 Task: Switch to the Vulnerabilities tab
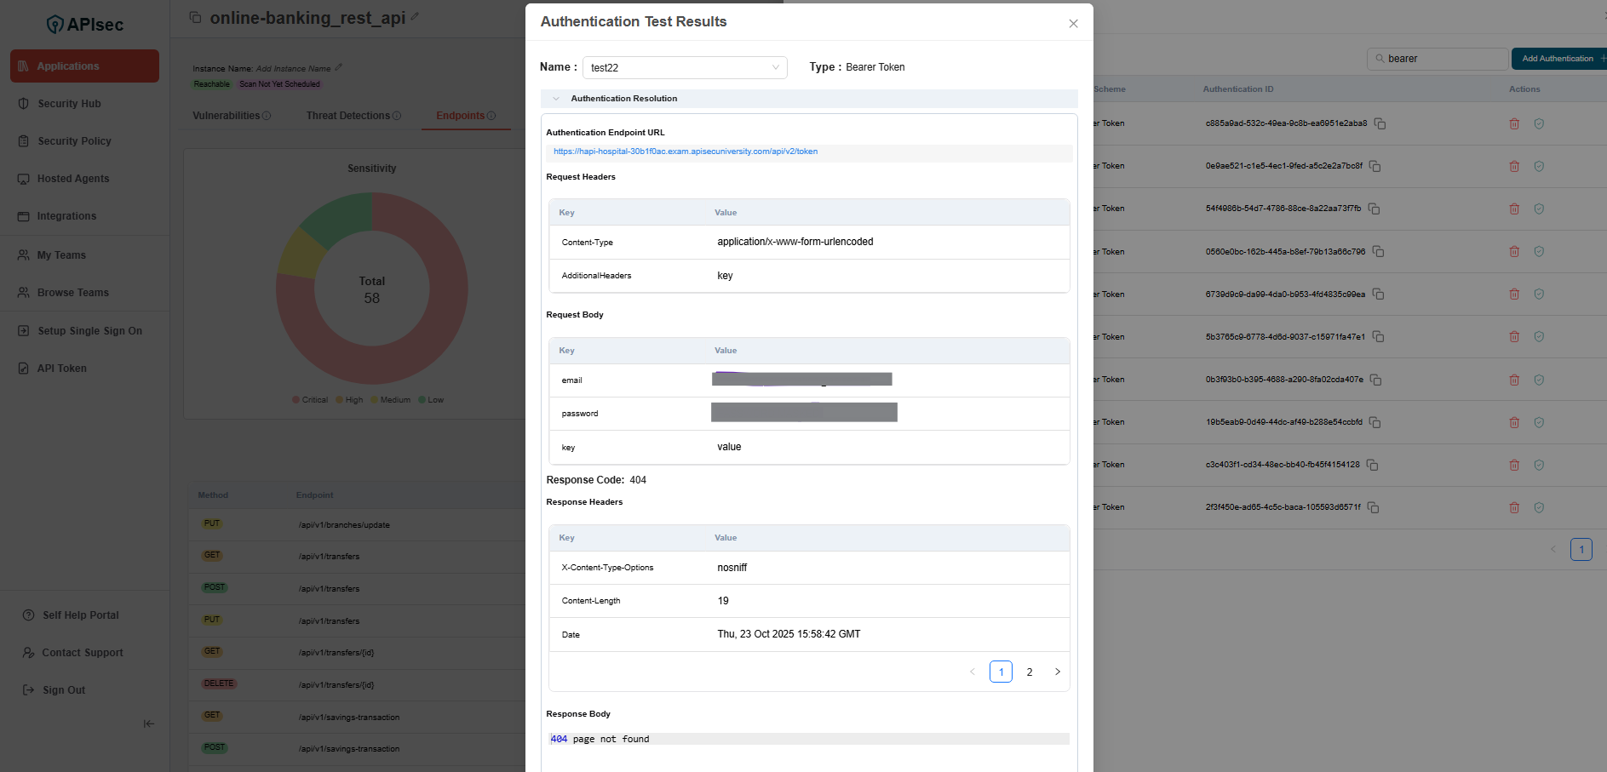(x=225, y=115)
